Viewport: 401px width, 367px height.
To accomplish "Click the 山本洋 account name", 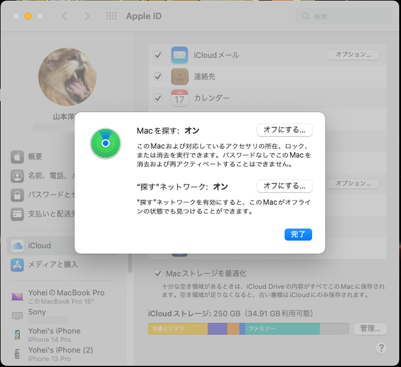I will 64,117.
